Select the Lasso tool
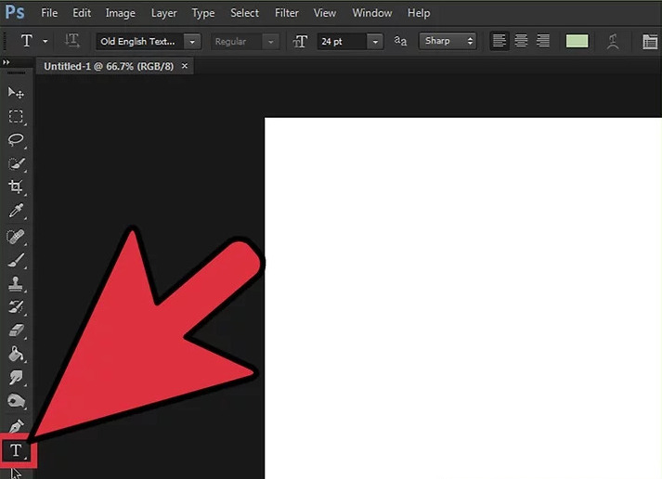Image resolution: width=662 pixels, height=479 pixels. [x=16, y=140]
